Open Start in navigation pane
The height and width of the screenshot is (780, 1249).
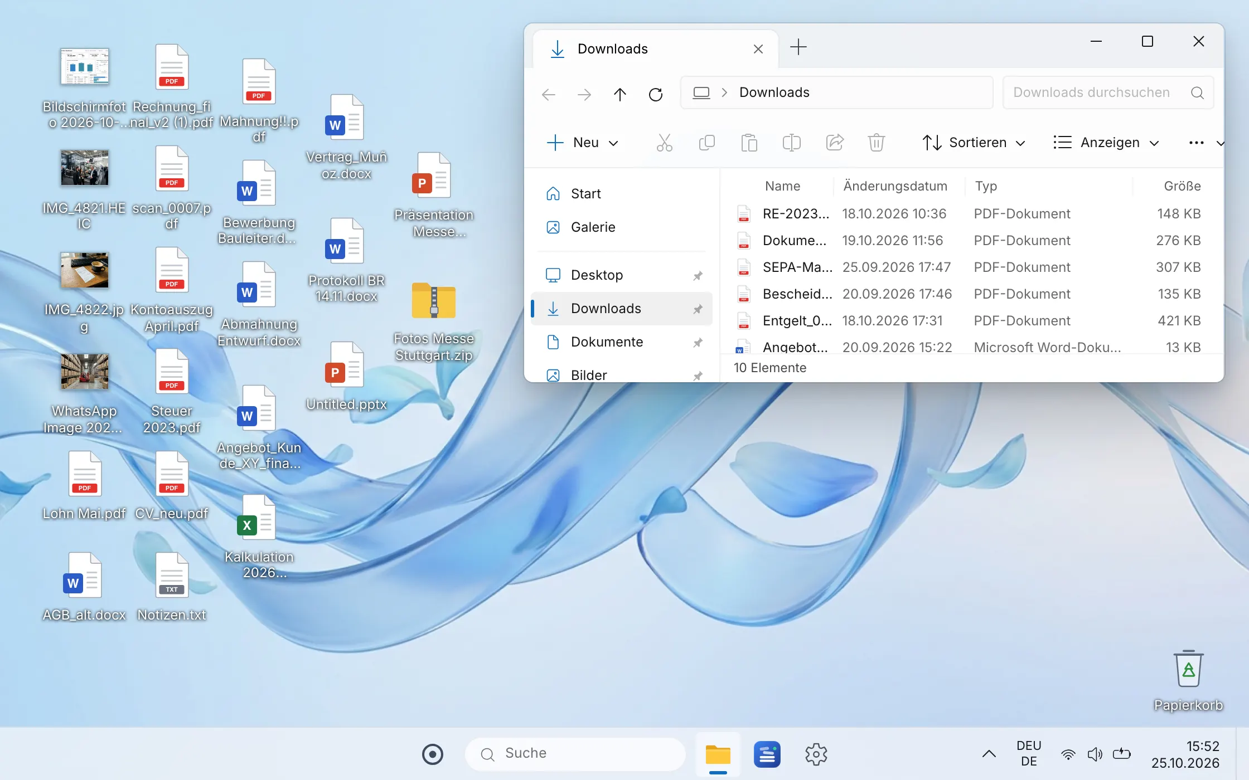click(x=621, y=194)
